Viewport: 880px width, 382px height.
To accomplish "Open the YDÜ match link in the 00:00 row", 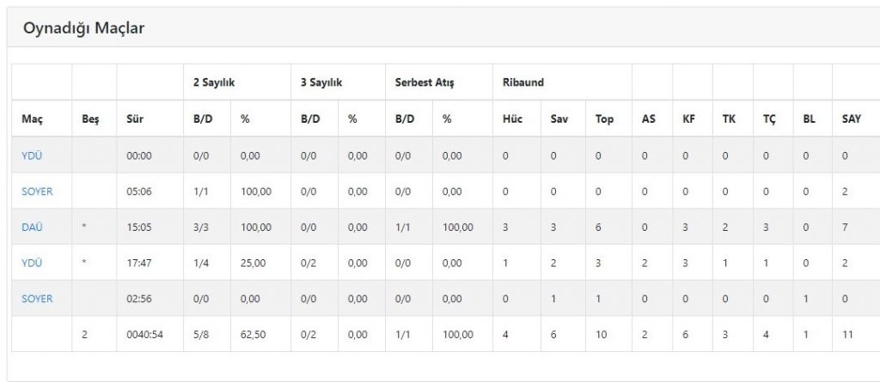I will pyautogui.click(x=32, y=155).
